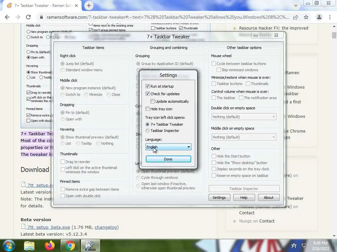Click the Chrome taskbar icon
The height and width of the screenshot is (252, 337).
[70, 245]
